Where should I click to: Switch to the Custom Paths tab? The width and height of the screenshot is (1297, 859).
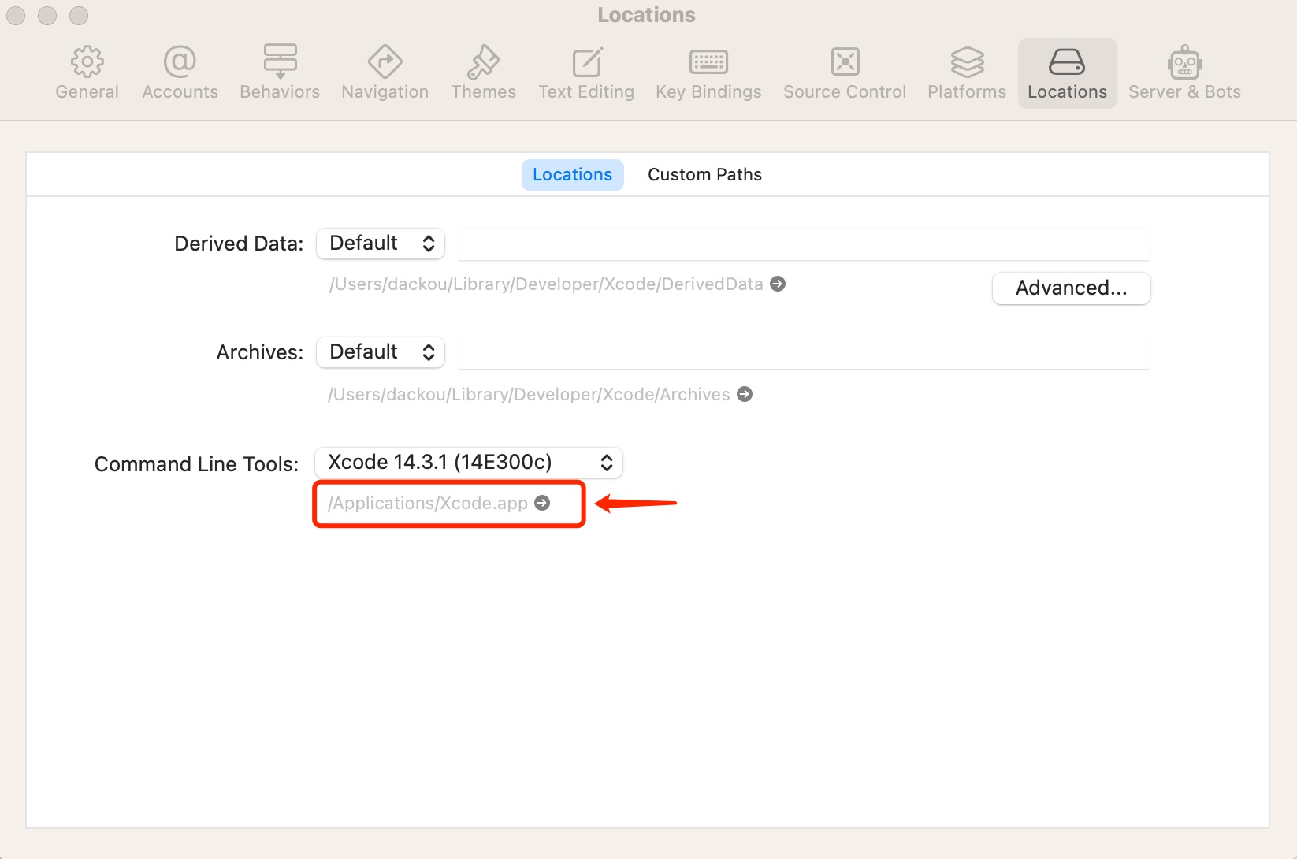(x=704, y=175)
